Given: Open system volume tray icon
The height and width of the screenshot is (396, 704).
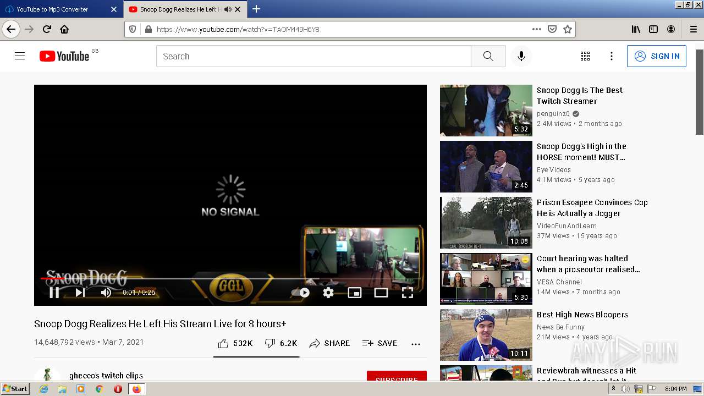Looking at the screenshot, I should pos(625,389).
